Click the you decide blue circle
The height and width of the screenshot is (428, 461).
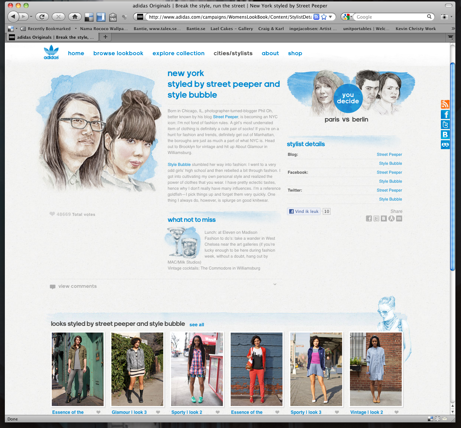[348, 98]
